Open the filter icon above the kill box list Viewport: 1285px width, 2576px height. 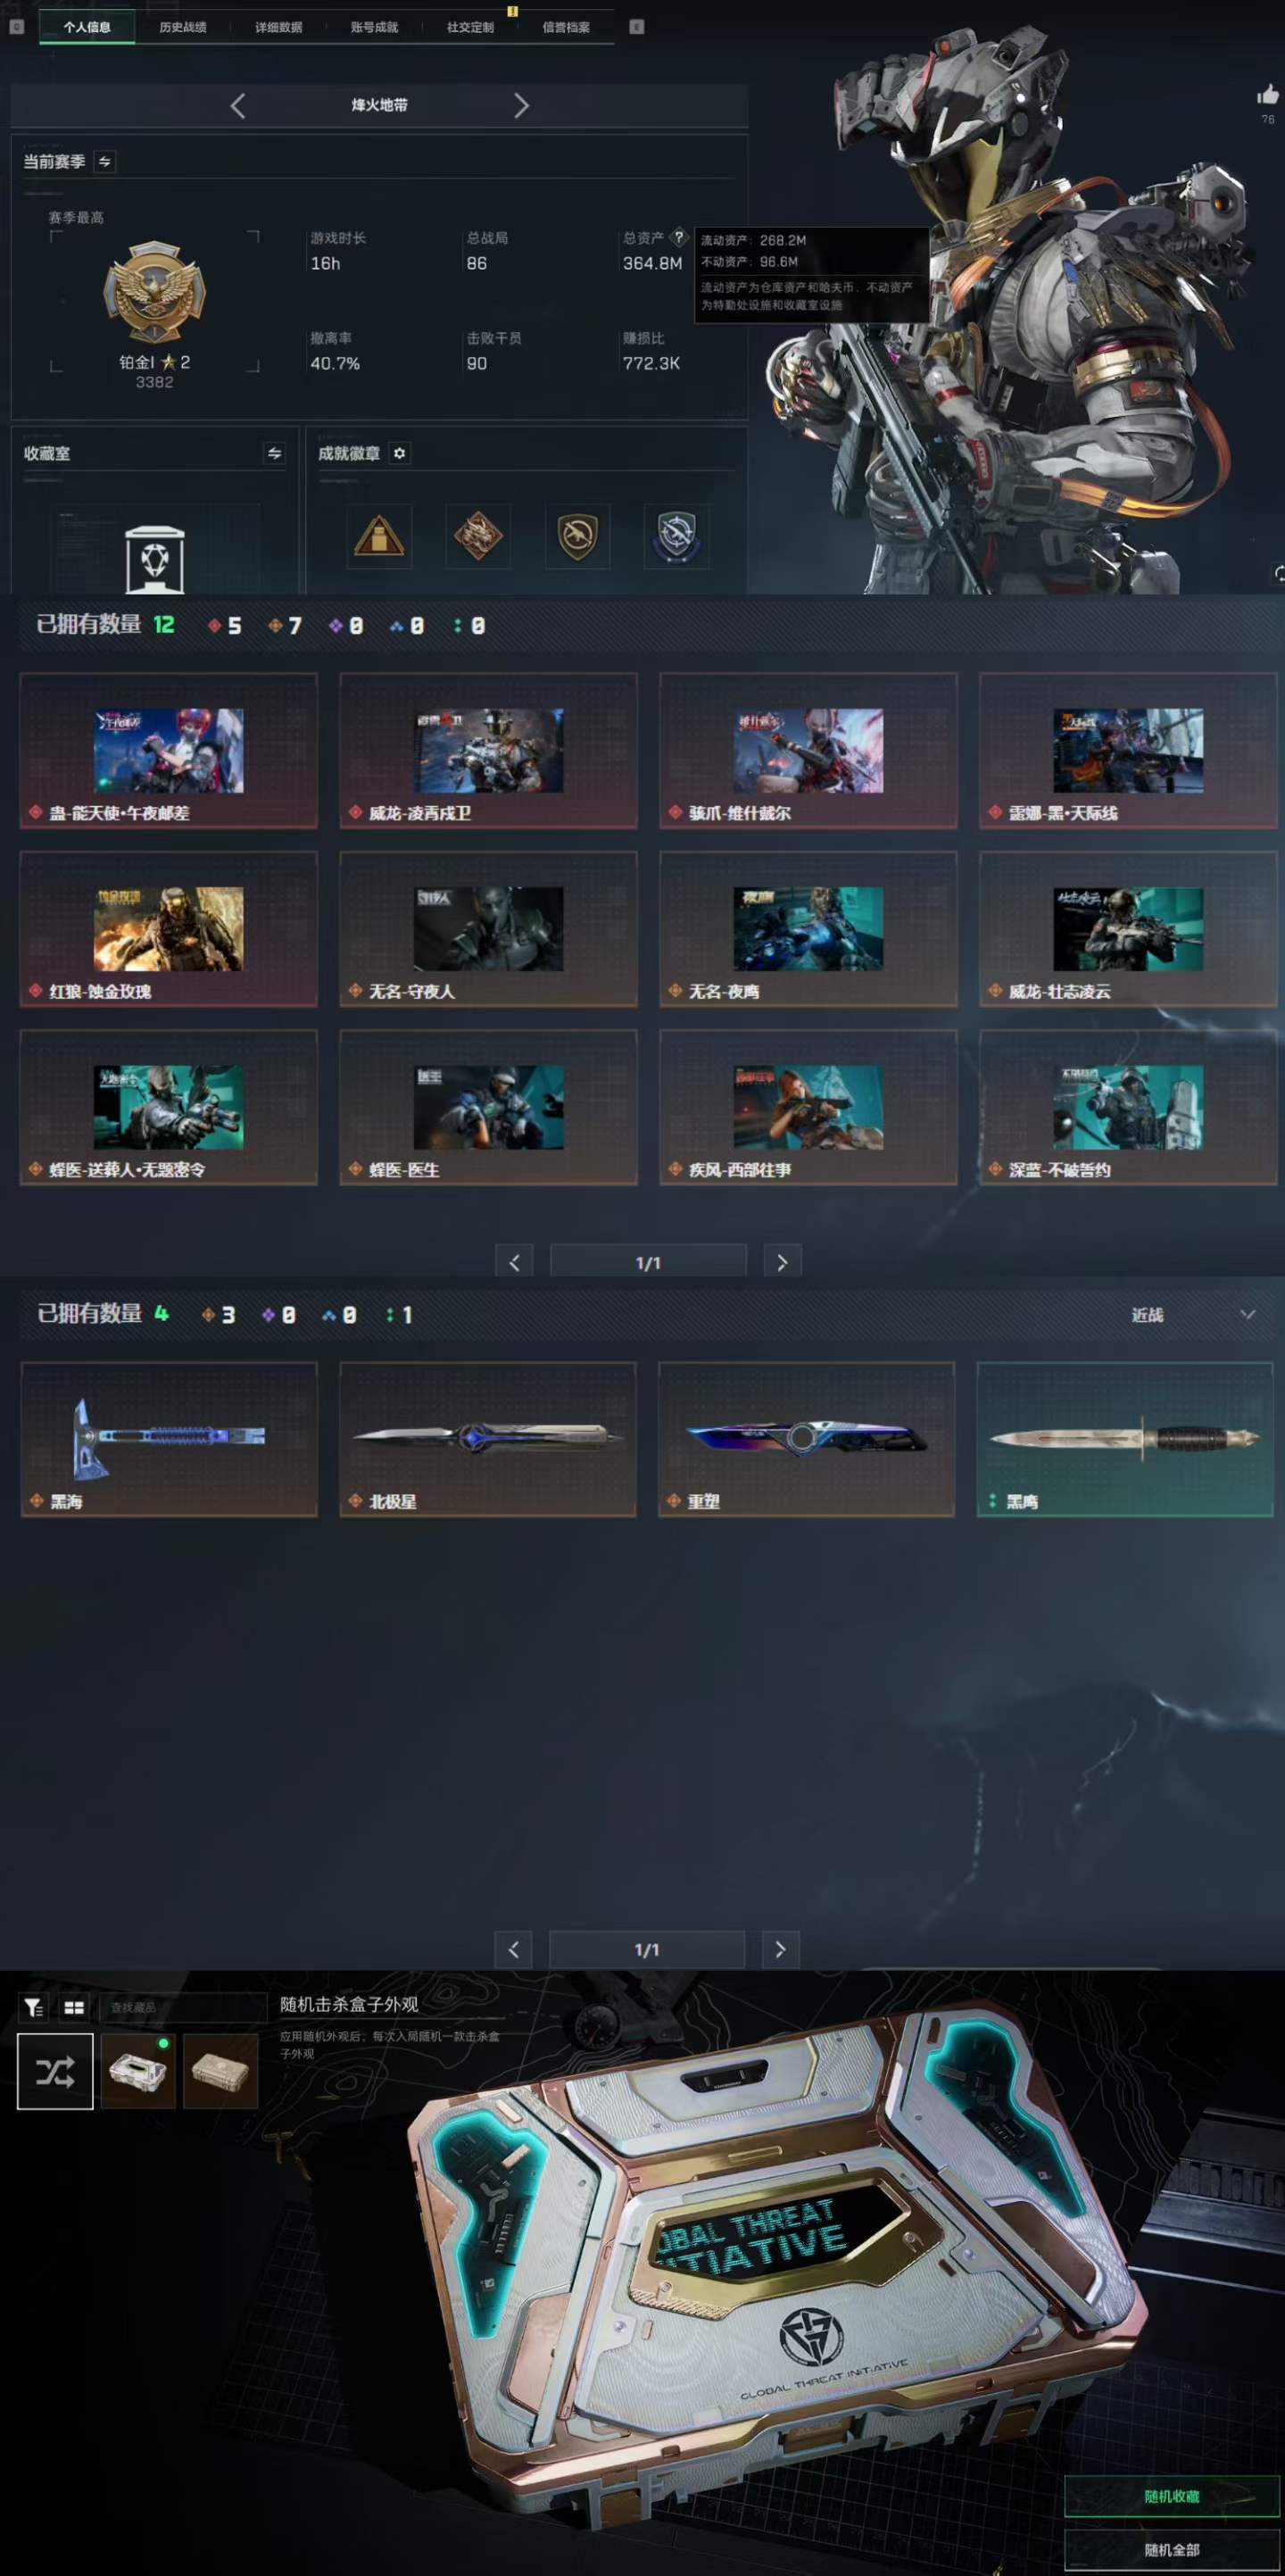point(33,2007)
